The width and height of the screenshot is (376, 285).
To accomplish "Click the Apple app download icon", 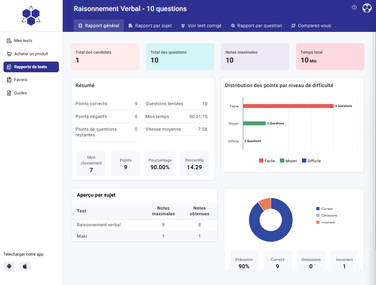I will click(x=25, y=266).
